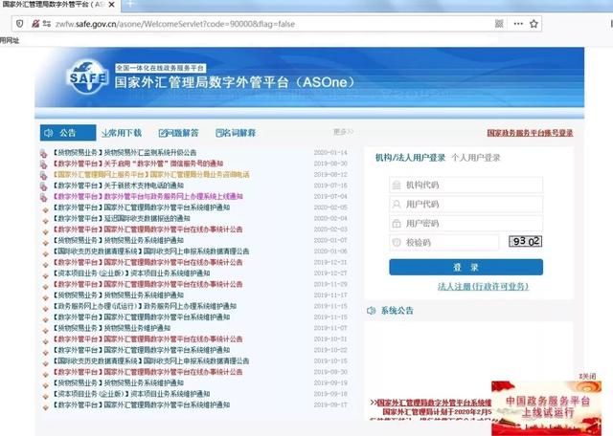Open the red scrolling 系统公告 notice link
613x436 pixels.
(433, 402)
